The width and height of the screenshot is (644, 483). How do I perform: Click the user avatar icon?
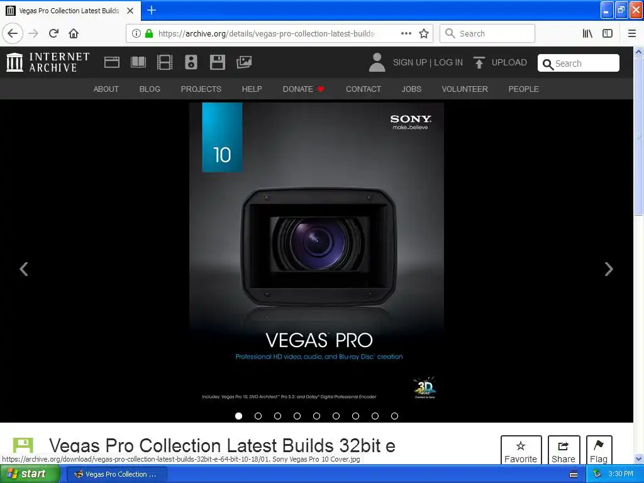(x=377, y=62)
